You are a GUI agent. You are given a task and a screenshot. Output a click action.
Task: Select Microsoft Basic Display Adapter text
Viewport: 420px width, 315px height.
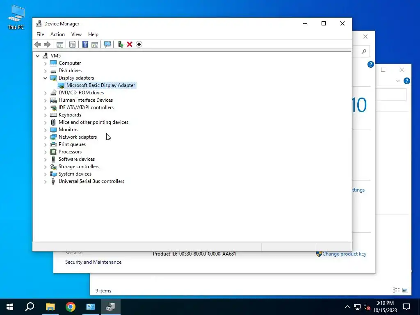tap(101, 85)
